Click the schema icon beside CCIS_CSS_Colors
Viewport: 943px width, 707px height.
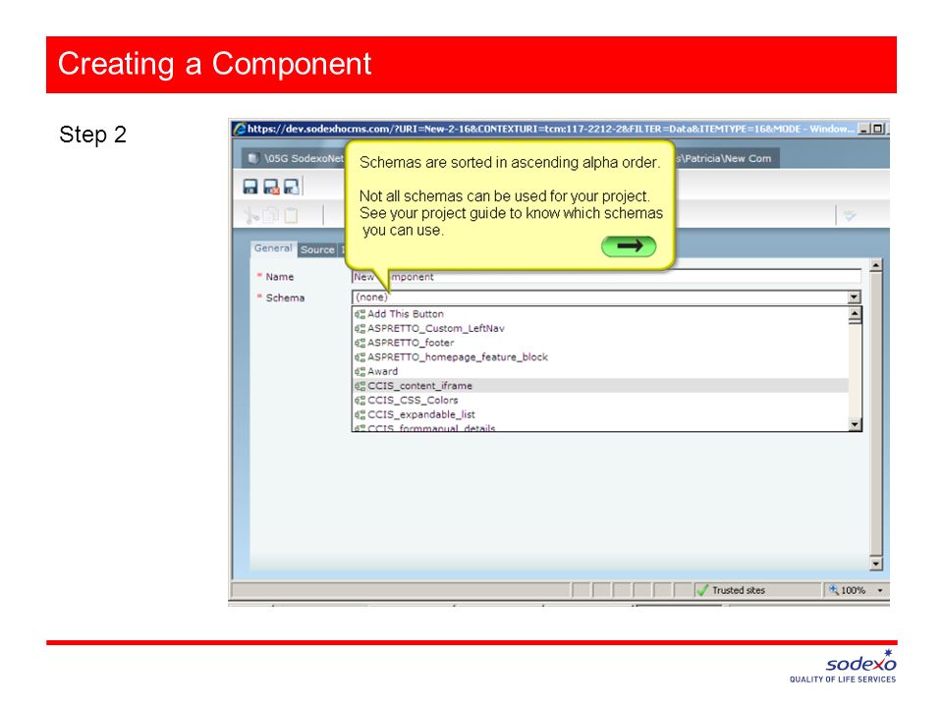(x=360, y=401)
